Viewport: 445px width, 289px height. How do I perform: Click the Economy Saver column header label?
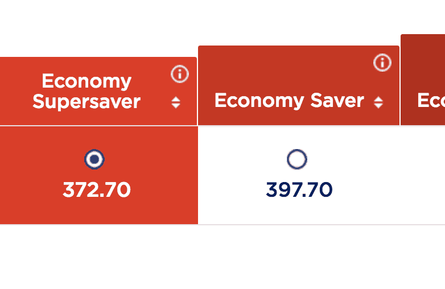(289, 101)
